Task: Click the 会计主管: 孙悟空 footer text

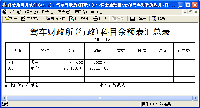Action: tap(21, 85)
